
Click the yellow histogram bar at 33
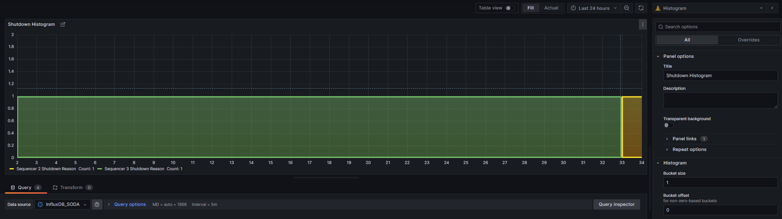[x=632, y=127]
